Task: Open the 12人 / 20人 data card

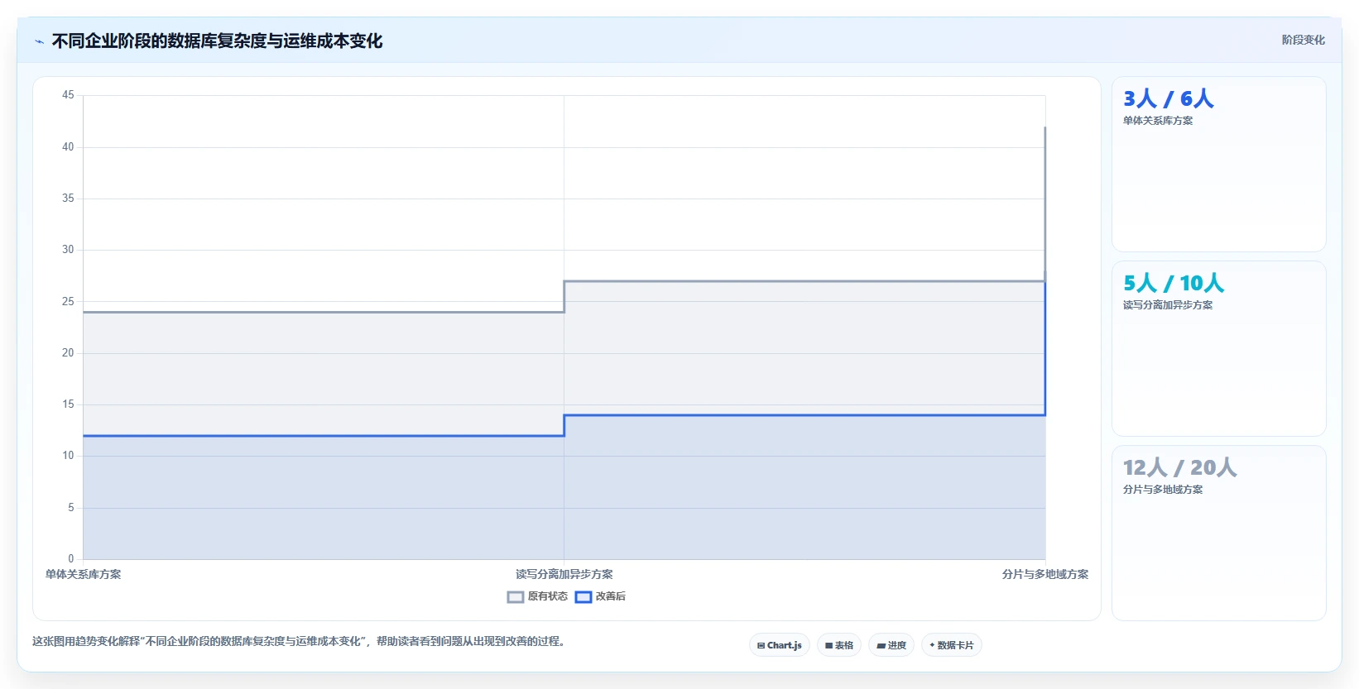Action: click(x=1219, y=533)
